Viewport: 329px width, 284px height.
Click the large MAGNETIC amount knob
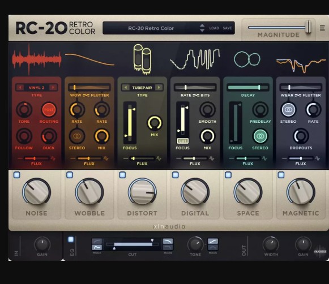pyautogui.click(x=301, y=192)
